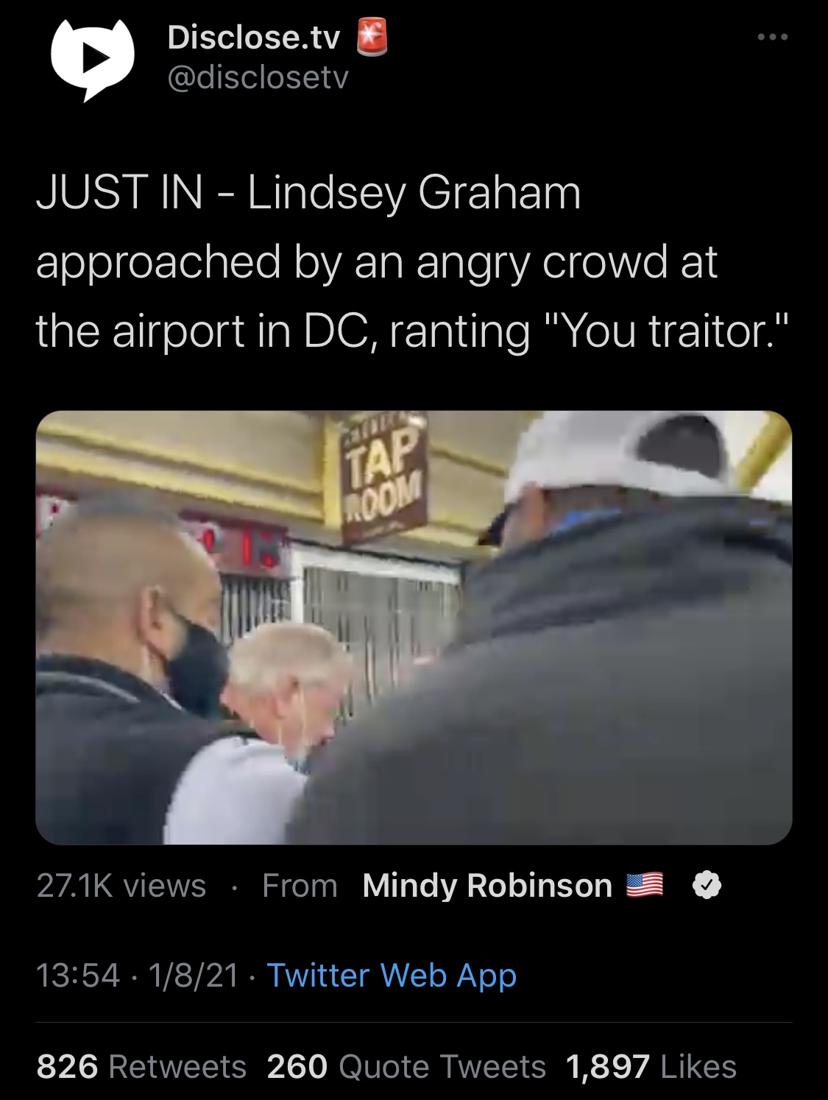Open tweet options three-dot menu
The width and height of the screenshot is (828, 1100).
(772, 37)
